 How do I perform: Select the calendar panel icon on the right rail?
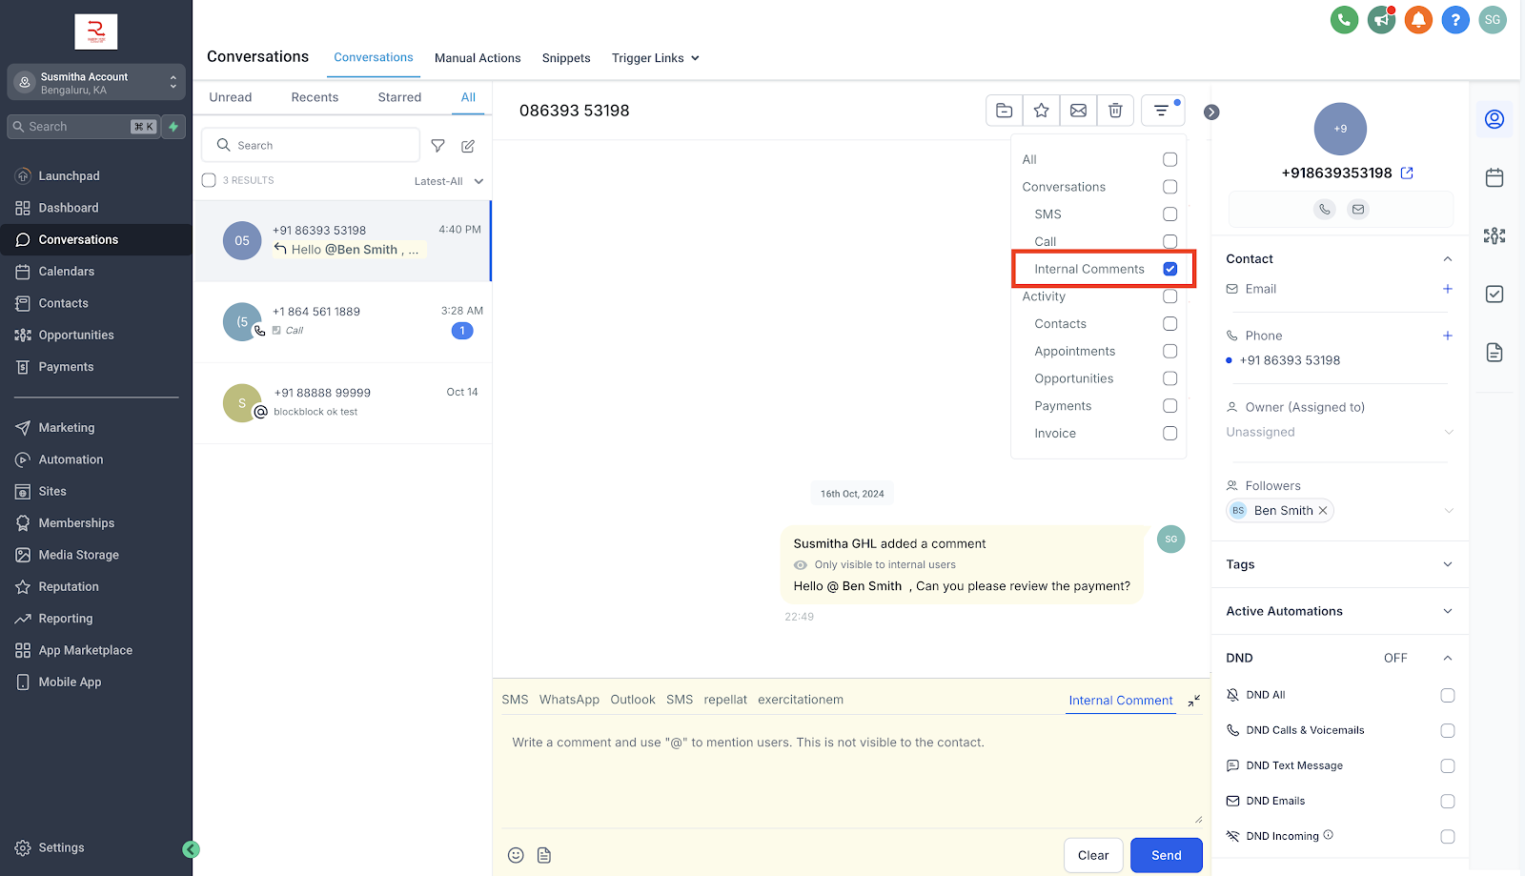1494,177
